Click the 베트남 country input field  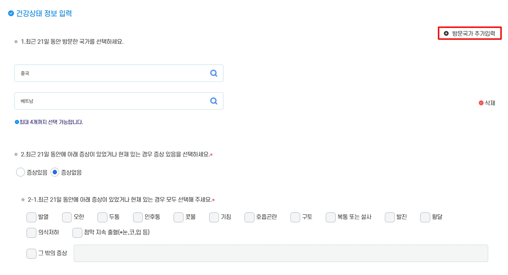(111, 101)
